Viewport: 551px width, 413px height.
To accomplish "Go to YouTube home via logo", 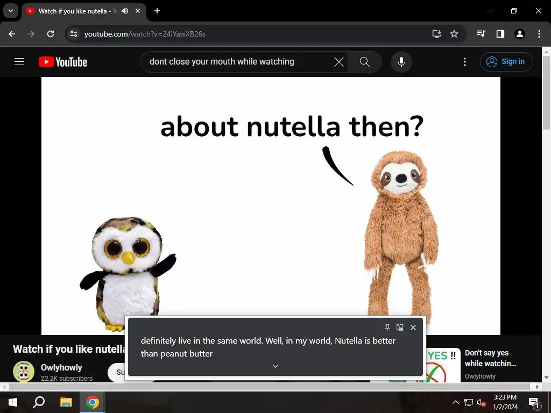I will (63, 62).
